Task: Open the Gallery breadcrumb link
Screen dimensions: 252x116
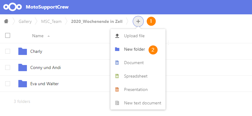Action: (25, 21)
